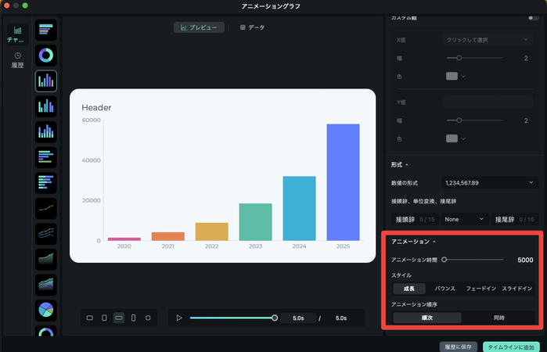Viewport: 547px width, 352px height.
Task: Switch to the プレビュー tab
Action: tap(199, 27)
